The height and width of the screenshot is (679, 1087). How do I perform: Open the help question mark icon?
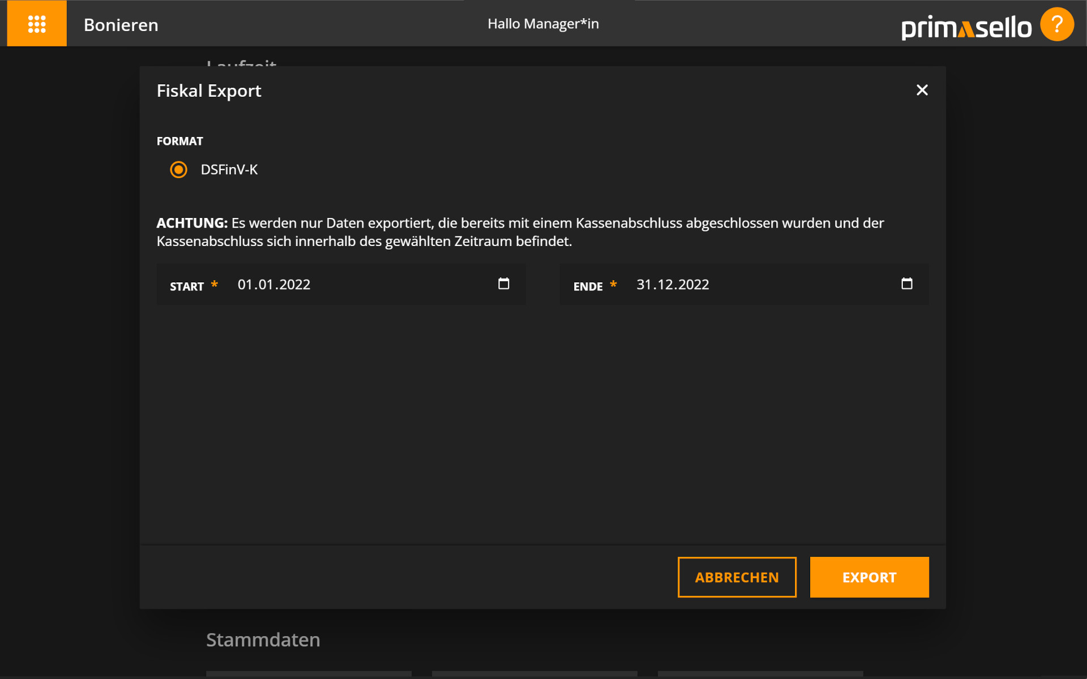pyautogui.click(x=1056, y=24)
